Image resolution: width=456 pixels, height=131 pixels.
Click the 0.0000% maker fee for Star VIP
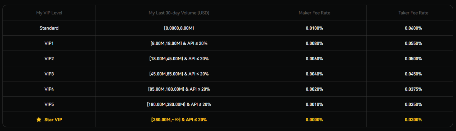pos(314,119)
